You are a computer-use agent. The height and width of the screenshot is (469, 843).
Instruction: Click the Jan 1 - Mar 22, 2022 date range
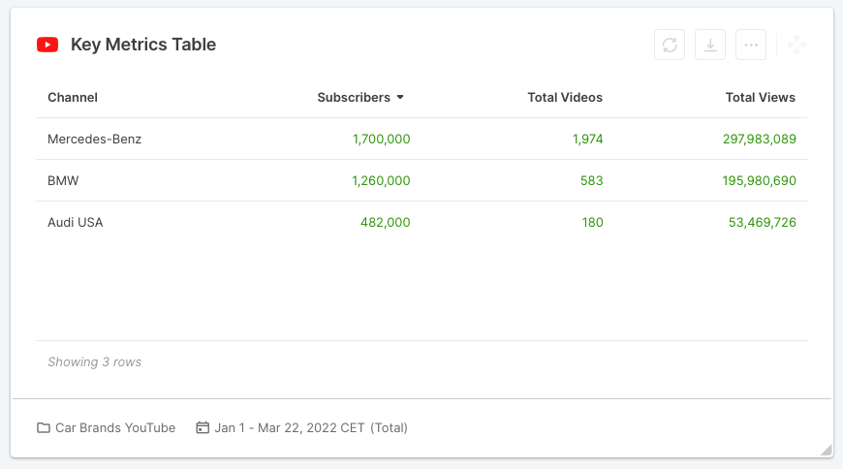311,427
